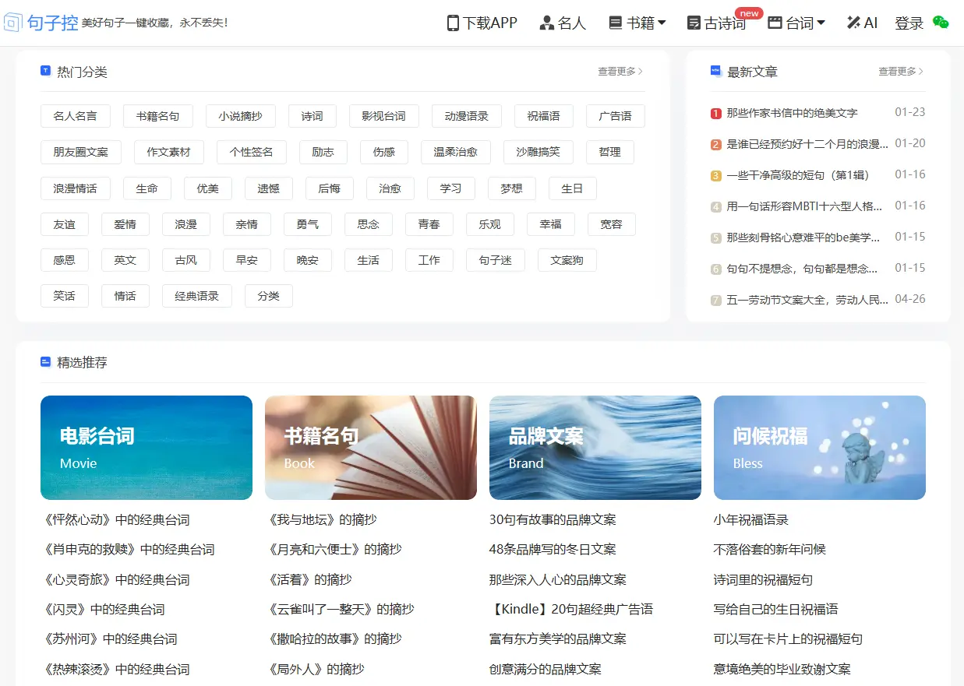Select the 下载APP menu item
This screenshot has height=686, width=964.
481,23
